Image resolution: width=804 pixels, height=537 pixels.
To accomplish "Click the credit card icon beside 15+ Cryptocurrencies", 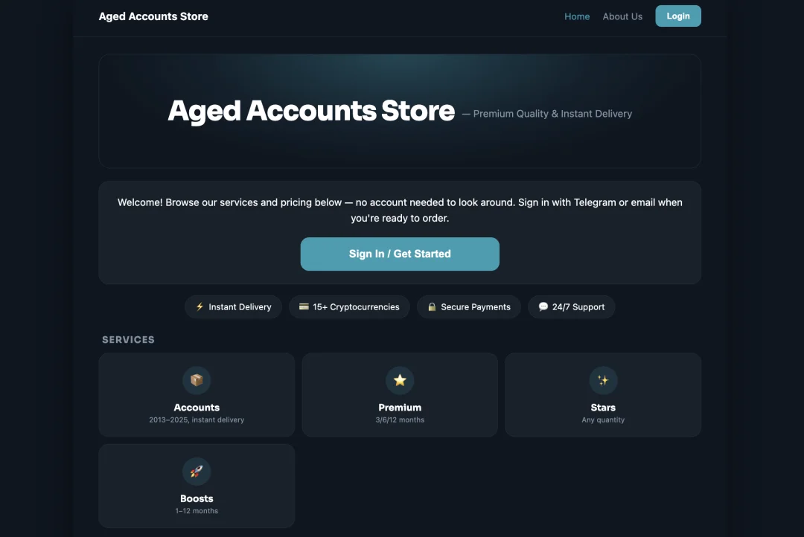I will click(x=304, y=306).
